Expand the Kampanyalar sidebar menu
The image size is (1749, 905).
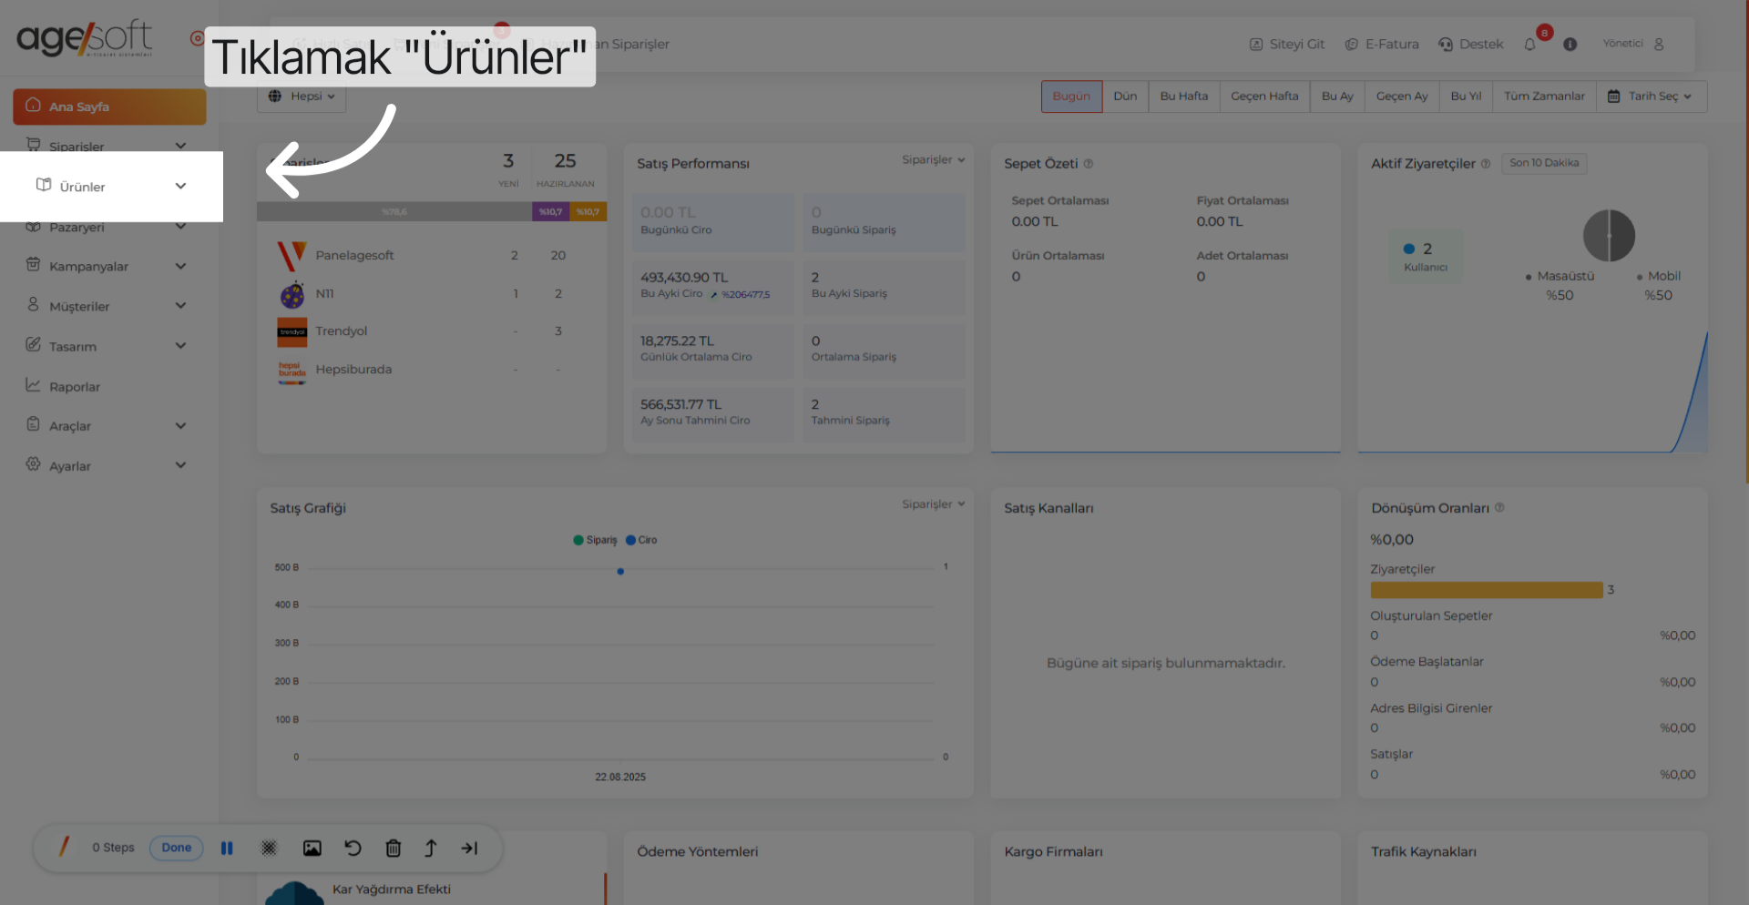click(x=107, y=266)
